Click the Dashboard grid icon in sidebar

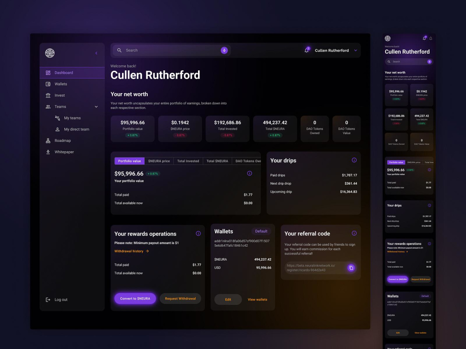point(48,73)
